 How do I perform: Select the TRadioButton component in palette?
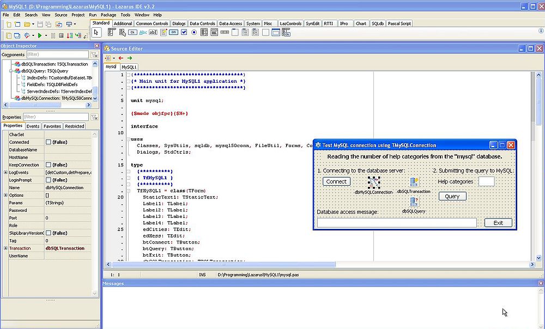(194, 32)
